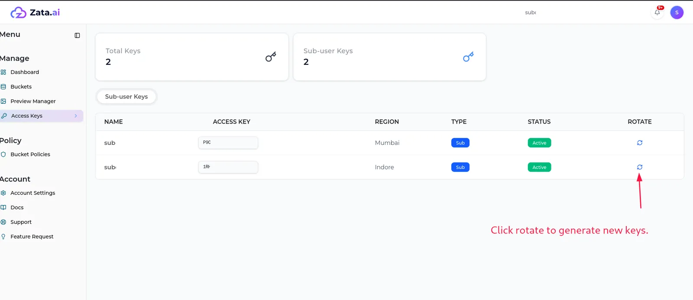This screenshot has height=300, width=693.
Task: Click the Sub badge in Indore row
Action: [x=460, y=167]
